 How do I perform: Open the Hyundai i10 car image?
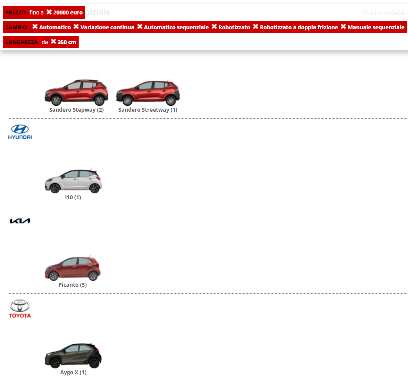tap(73, 181)
